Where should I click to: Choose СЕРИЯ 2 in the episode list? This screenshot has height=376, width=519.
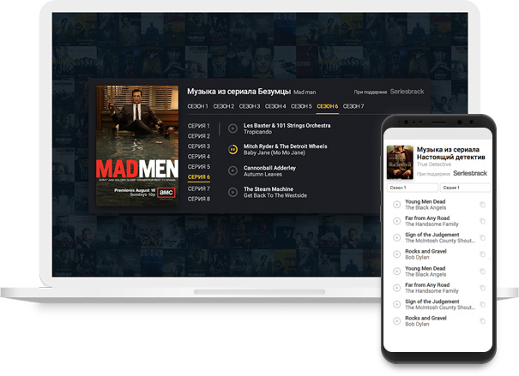(198, 136)
